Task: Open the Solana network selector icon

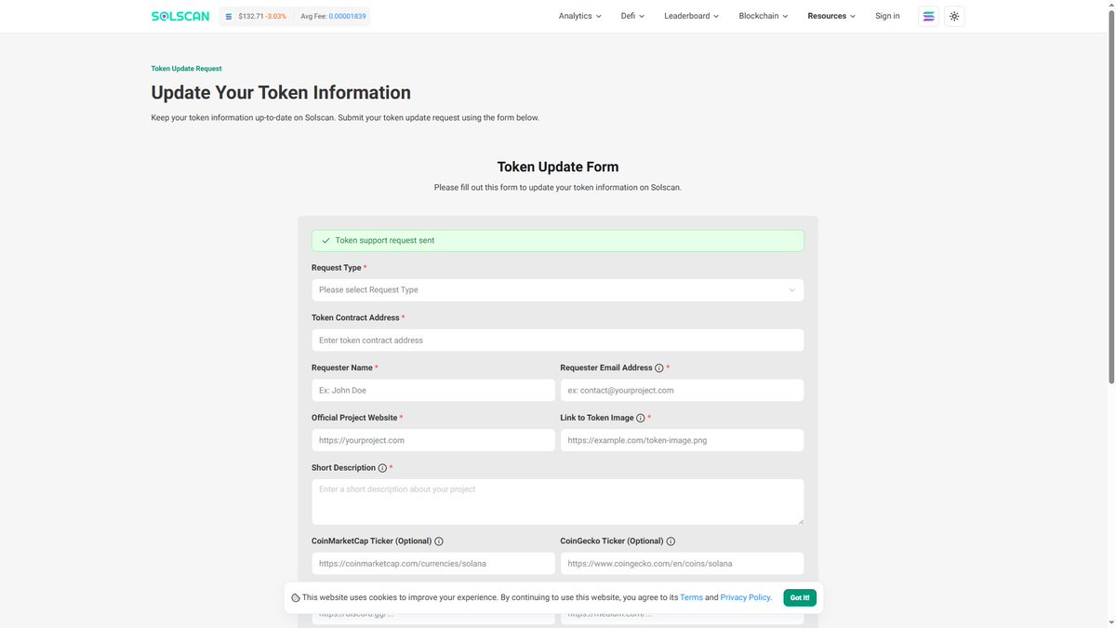Action: coord(928,16)
